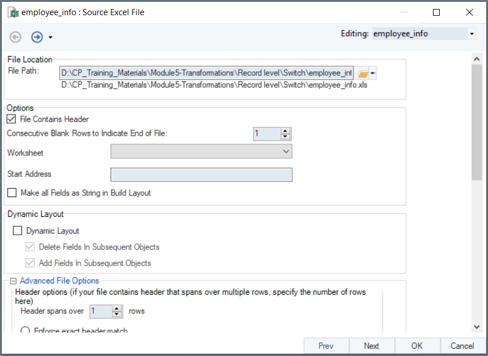Open the forward arrow's dropdown menu

point(51,38)
